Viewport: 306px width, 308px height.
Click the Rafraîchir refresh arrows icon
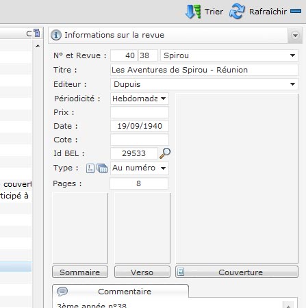coord(237,12)
